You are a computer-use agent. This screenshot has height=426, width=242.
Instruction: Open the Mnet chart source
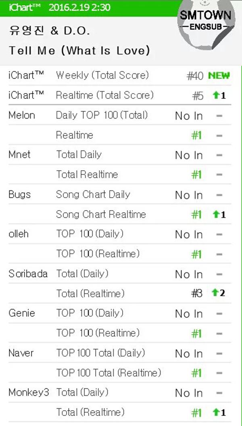[19, 155]
